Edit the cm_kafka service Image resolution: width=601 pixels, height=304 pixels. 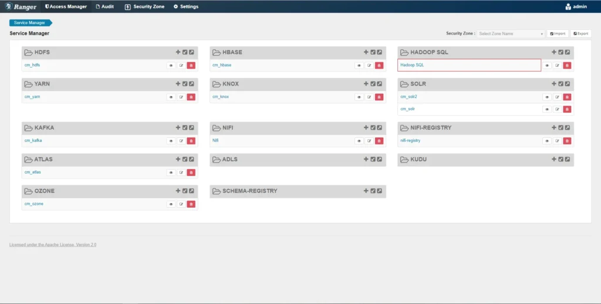coord(181,141)
